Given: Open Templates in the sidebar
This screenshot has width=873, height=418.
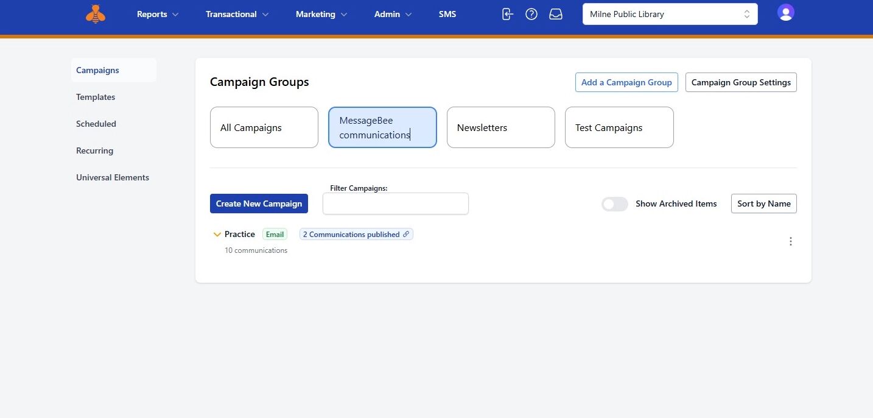Looking at the screenshot, I should pos(96,97).
